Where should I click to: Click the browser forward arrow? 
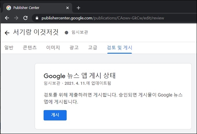point(16,18)
